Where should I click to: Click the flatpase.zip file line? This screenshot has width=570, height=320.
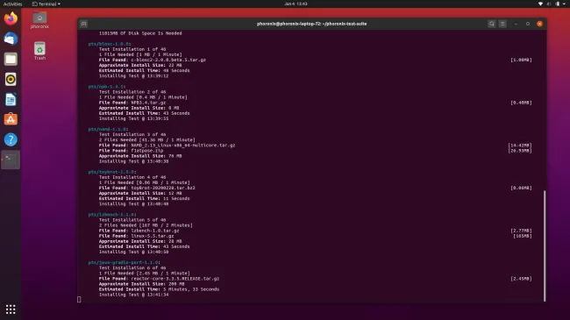pos(131,151)
